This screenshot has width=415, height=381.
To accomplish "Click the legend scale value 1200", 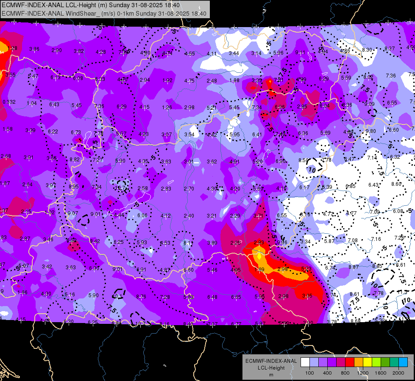I will (x=363, y=373).
